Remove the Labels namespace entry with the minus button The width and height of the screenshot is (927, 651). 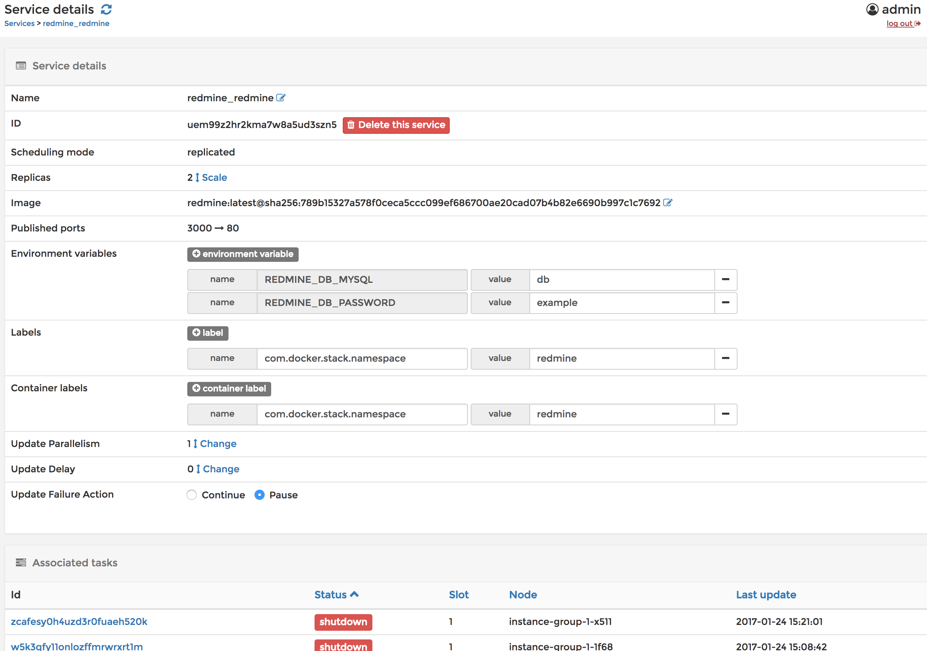[725, 358]
